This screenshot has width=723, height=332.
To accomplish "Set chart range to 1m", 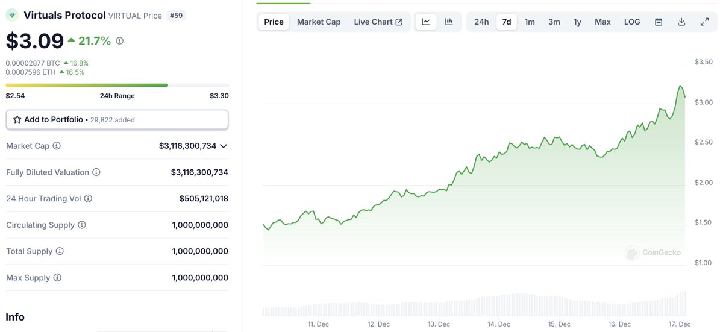I will click(530, 22).
